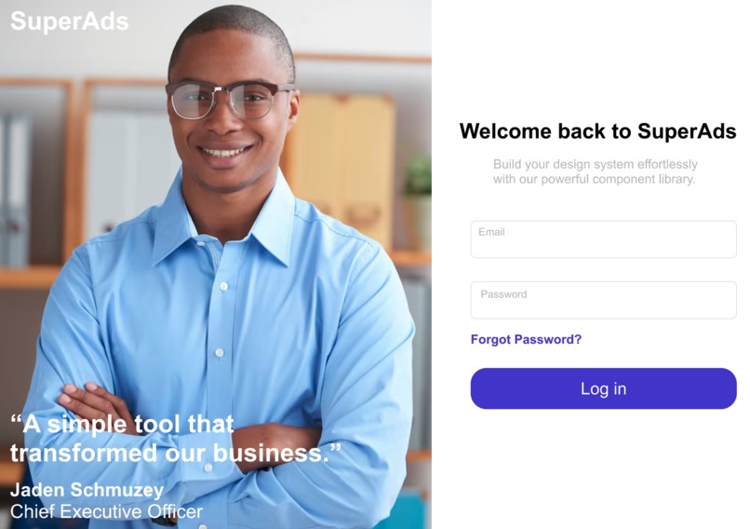Select the Welcome back to SuperAds heading
Image resolution: width=750 pixels, height=529 pixels.
(x=597, y=130)
